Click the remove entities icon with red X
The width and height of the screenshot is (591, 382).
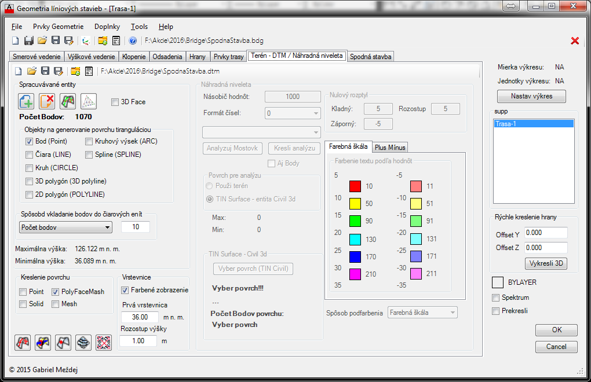[x=47, y=102]
